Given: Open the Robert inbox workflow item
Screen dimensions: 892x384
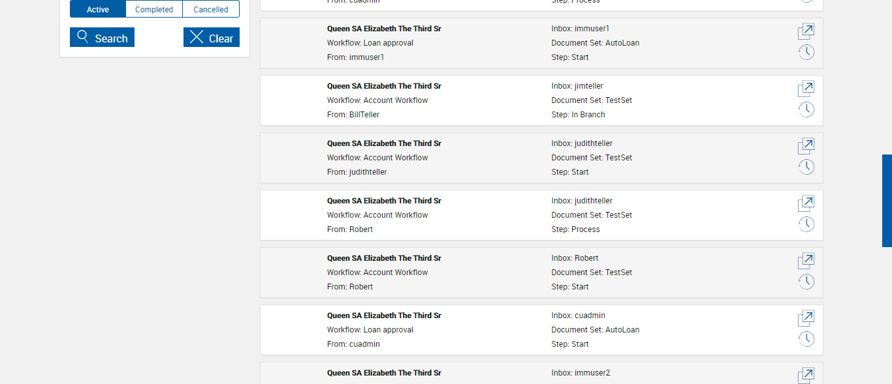Looking at the screenshot, I should 806,261.
